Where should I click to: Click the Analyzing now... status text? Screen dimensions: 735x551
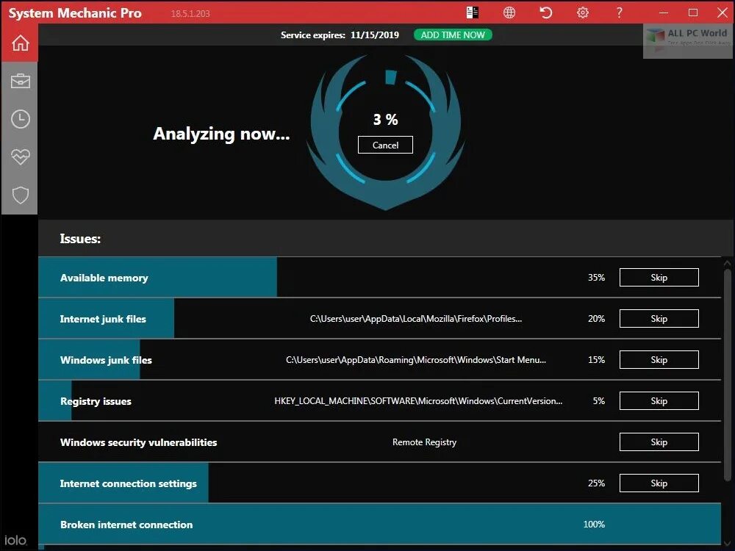(221, 134)
